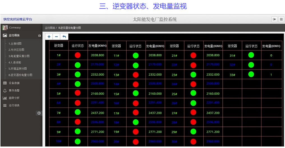The height and width of the screenshot is (148, 285).
Task: Click inverter 7# green status light
Action: tap(78, 112)
